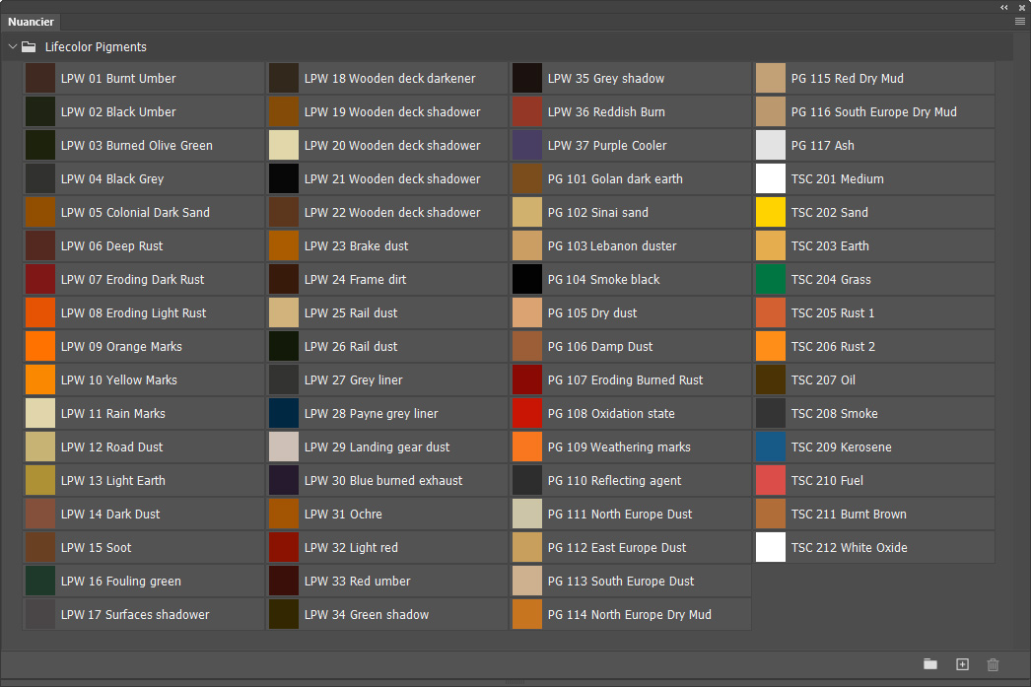Pick the LPW 01 Burnt Umber swatch
This screenshot has height=687, width=1031.
tap(40, 78)
